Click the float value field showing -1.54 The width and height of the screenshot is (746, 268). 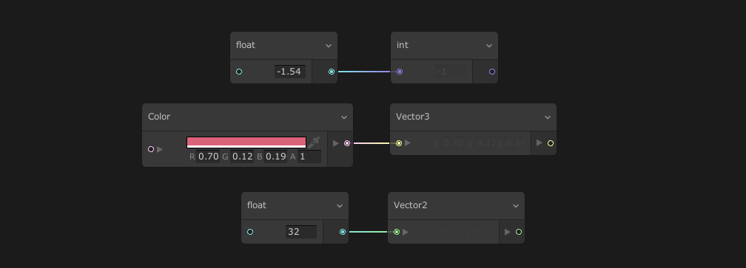[x=290, y=72]
